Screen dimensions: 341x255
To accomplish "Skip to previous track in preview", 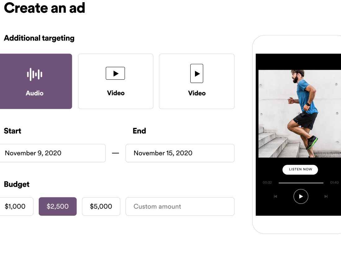I will (x=275, y=196).
